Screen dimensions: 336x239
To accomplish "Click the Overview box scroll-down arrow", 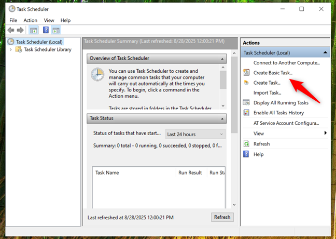I will point(223,105).
